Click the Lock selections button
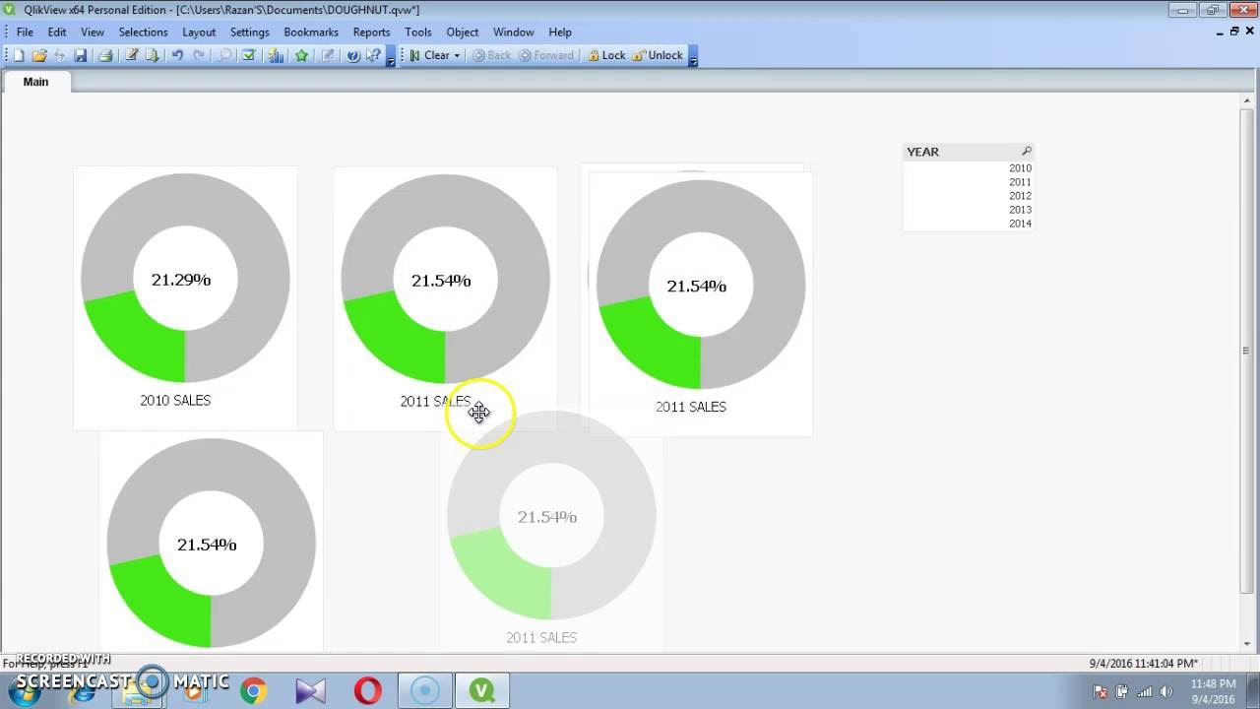Viewport: 1260px width, 709px height. pos(606,56)
